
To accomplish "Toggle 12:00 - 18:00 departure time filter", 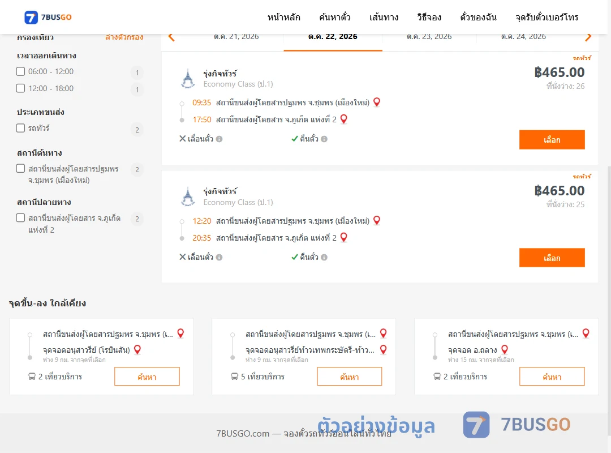I will 21,88.
